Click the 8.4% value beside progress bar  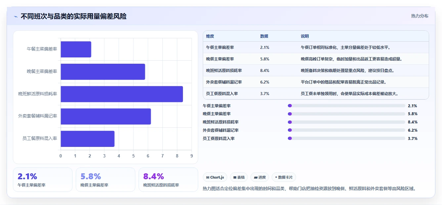tap(413, 122)
